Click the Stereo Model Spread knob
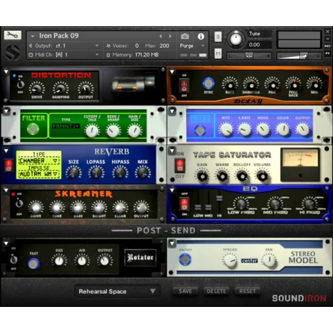Screen dimensions: 333x333 (x=230, y=260)
